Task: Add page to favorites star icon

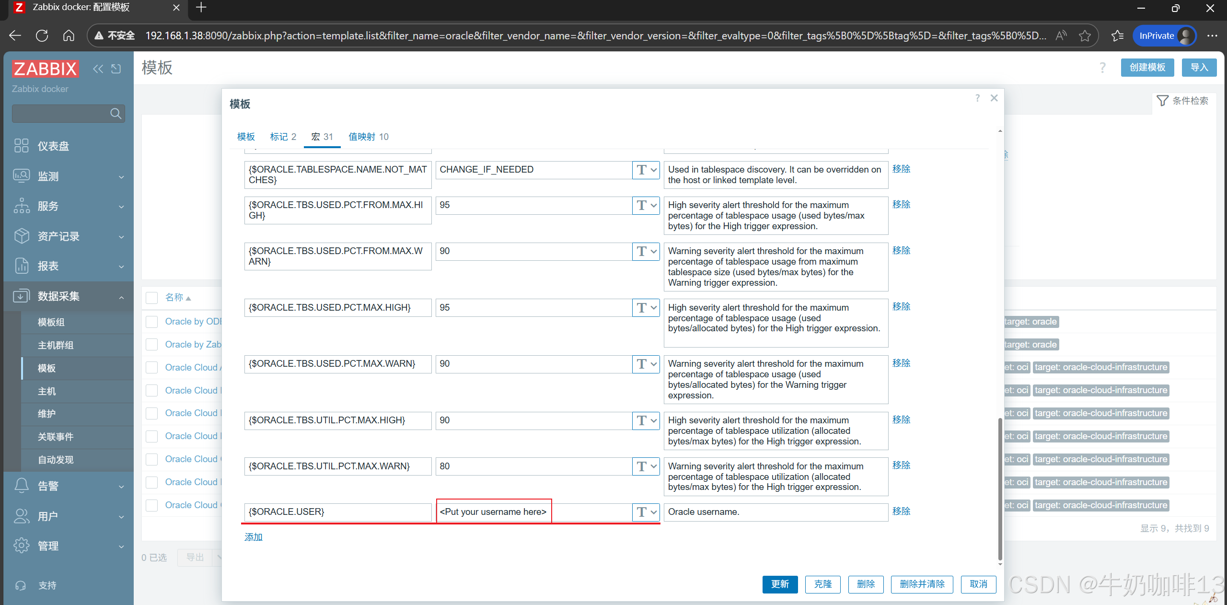Action: click(1085, 35)
